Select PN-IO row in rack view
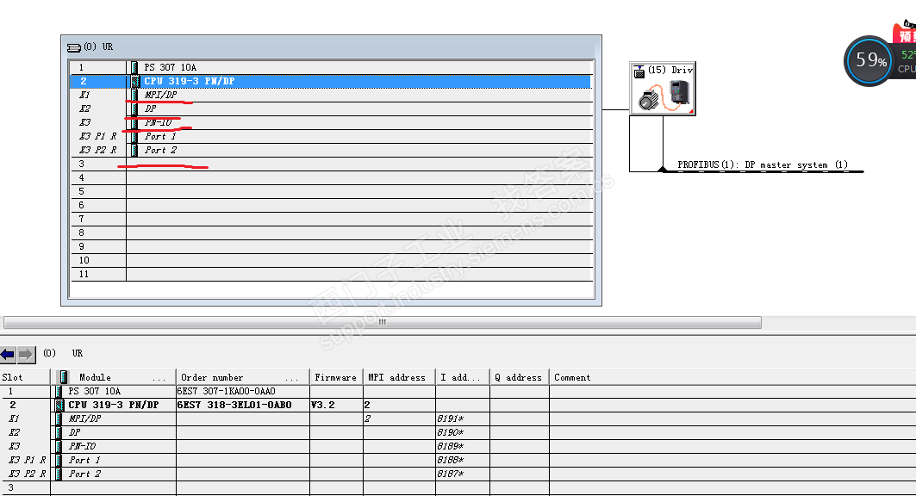Image resolution: width=916 pixels, height=496 pixels. [x=331, y=122]
